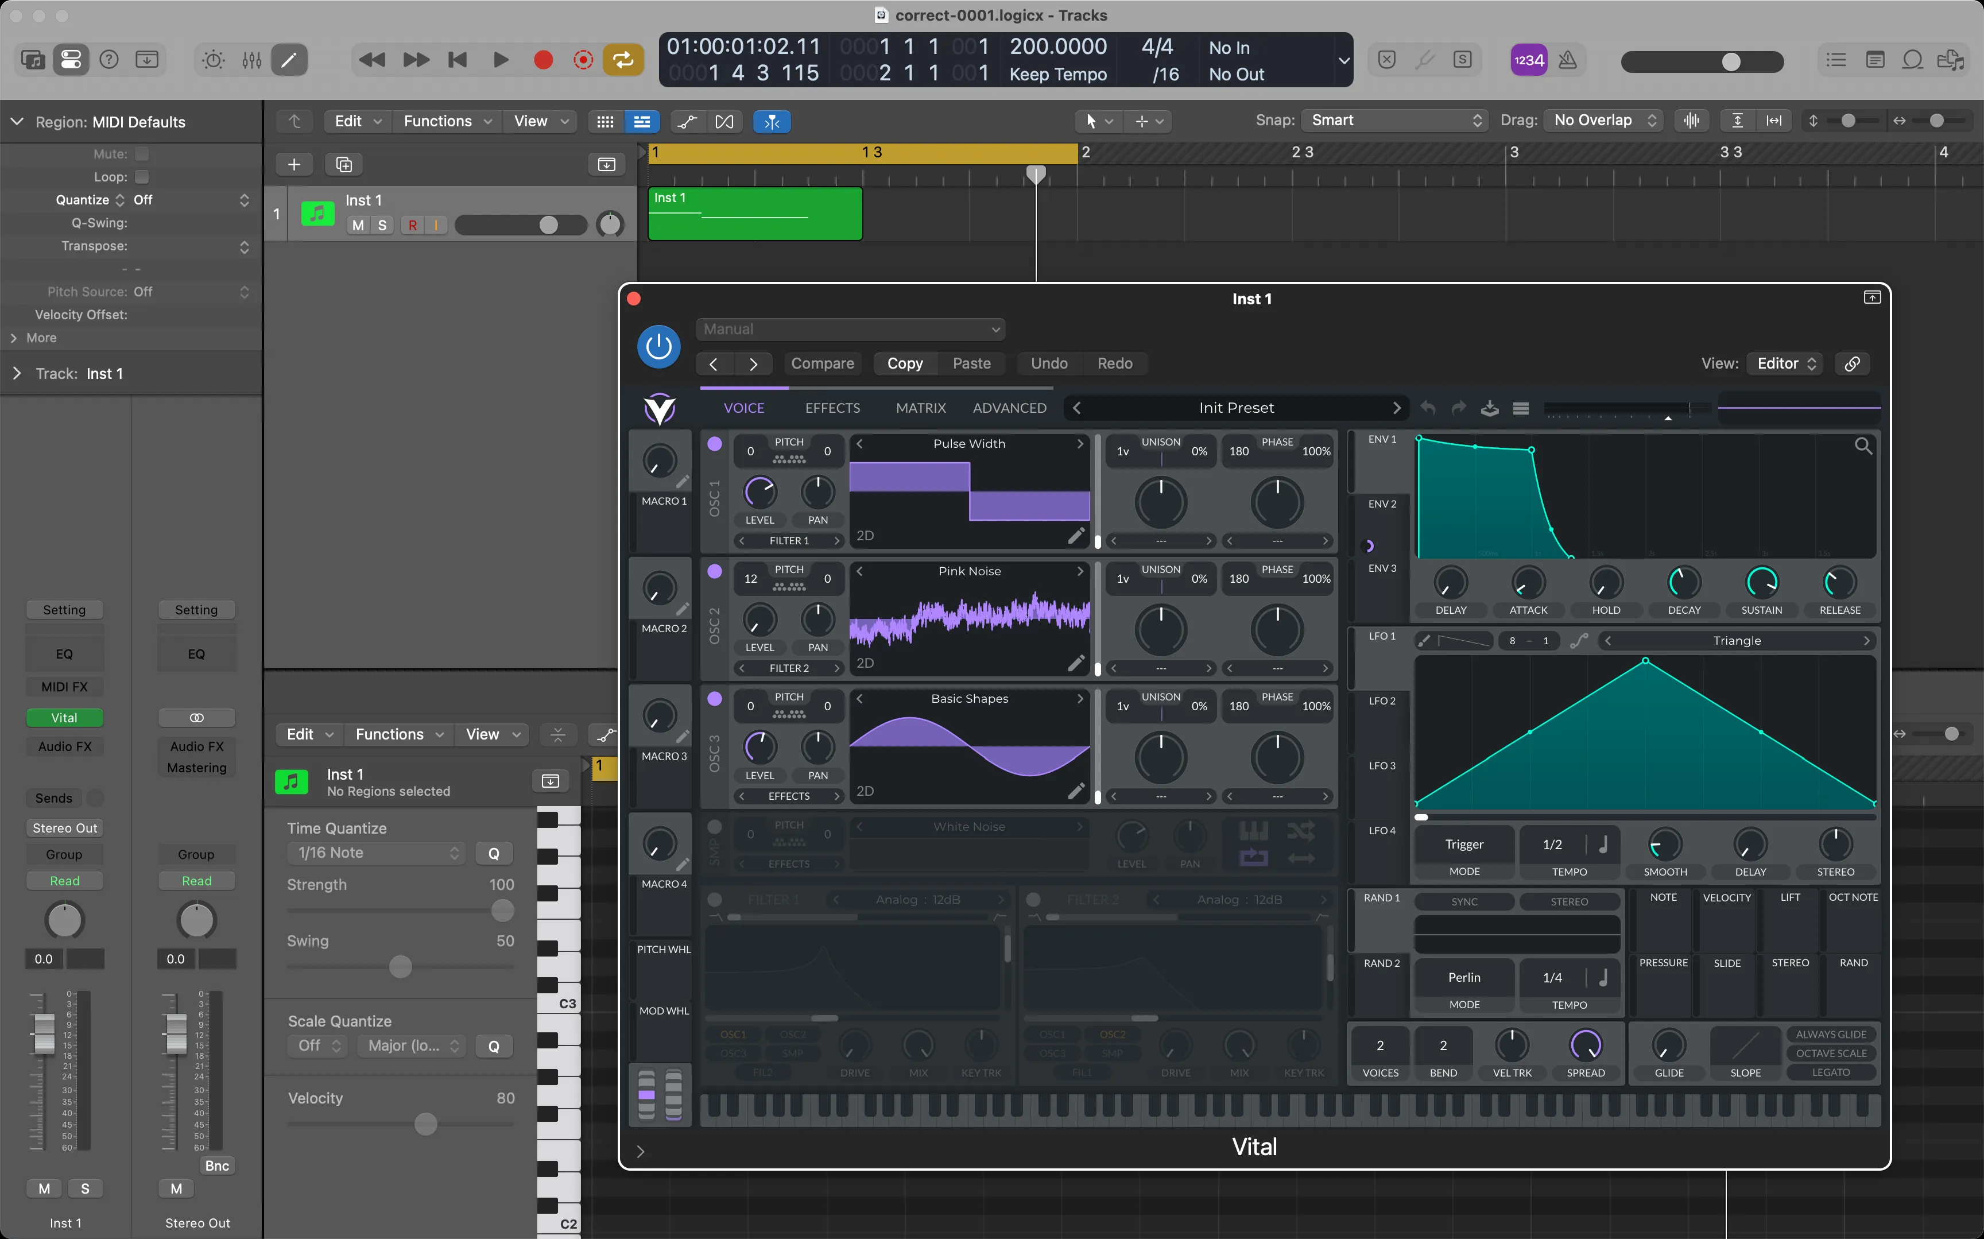Click the add track plus button
The height and width of the screenshot is (1239, 1984).
point(294,165)
